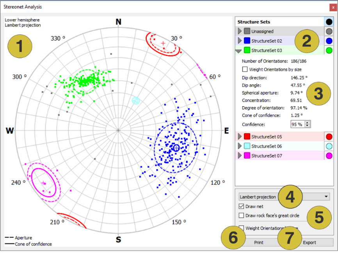The width and height of the screenshot is (338, 258).
Task: Expand StructureSet 07 details
Action: (x=240, y=155)
